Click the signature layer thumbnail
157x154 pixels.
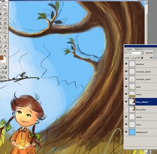pos(132,64)
